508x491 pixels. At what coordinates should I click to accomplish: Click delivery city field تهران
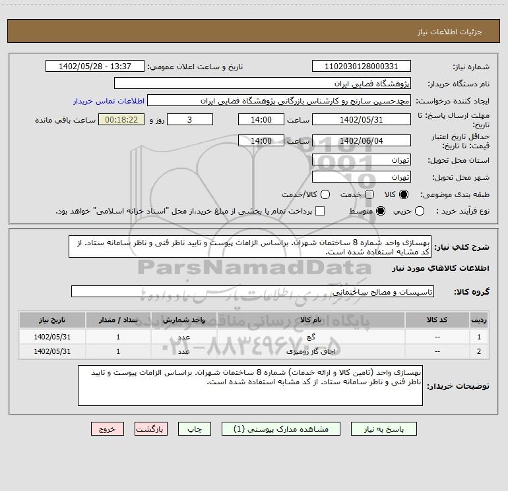click(362, 177)
